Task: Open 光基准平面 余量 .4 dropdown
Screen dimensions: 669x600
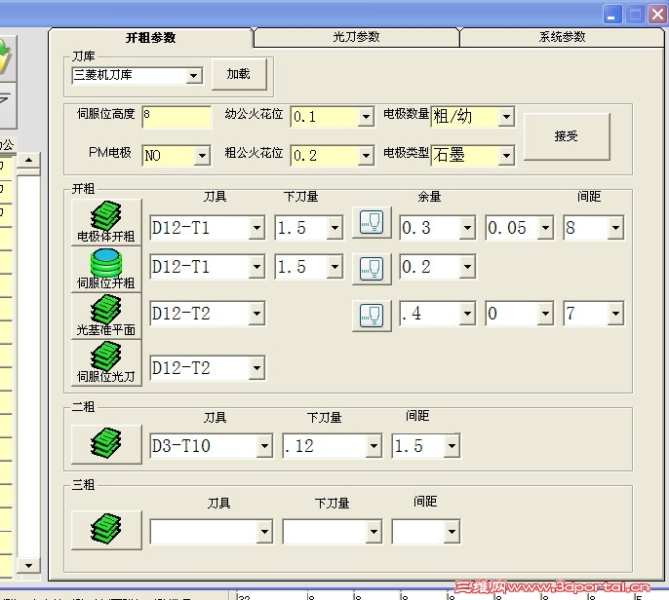Action: coord(467,314)
